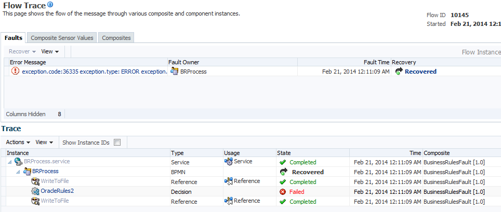The height and width of the screenshot is (212, 501).
Task: Click the Recovered link in Recovery column
Action: point(420,72)
